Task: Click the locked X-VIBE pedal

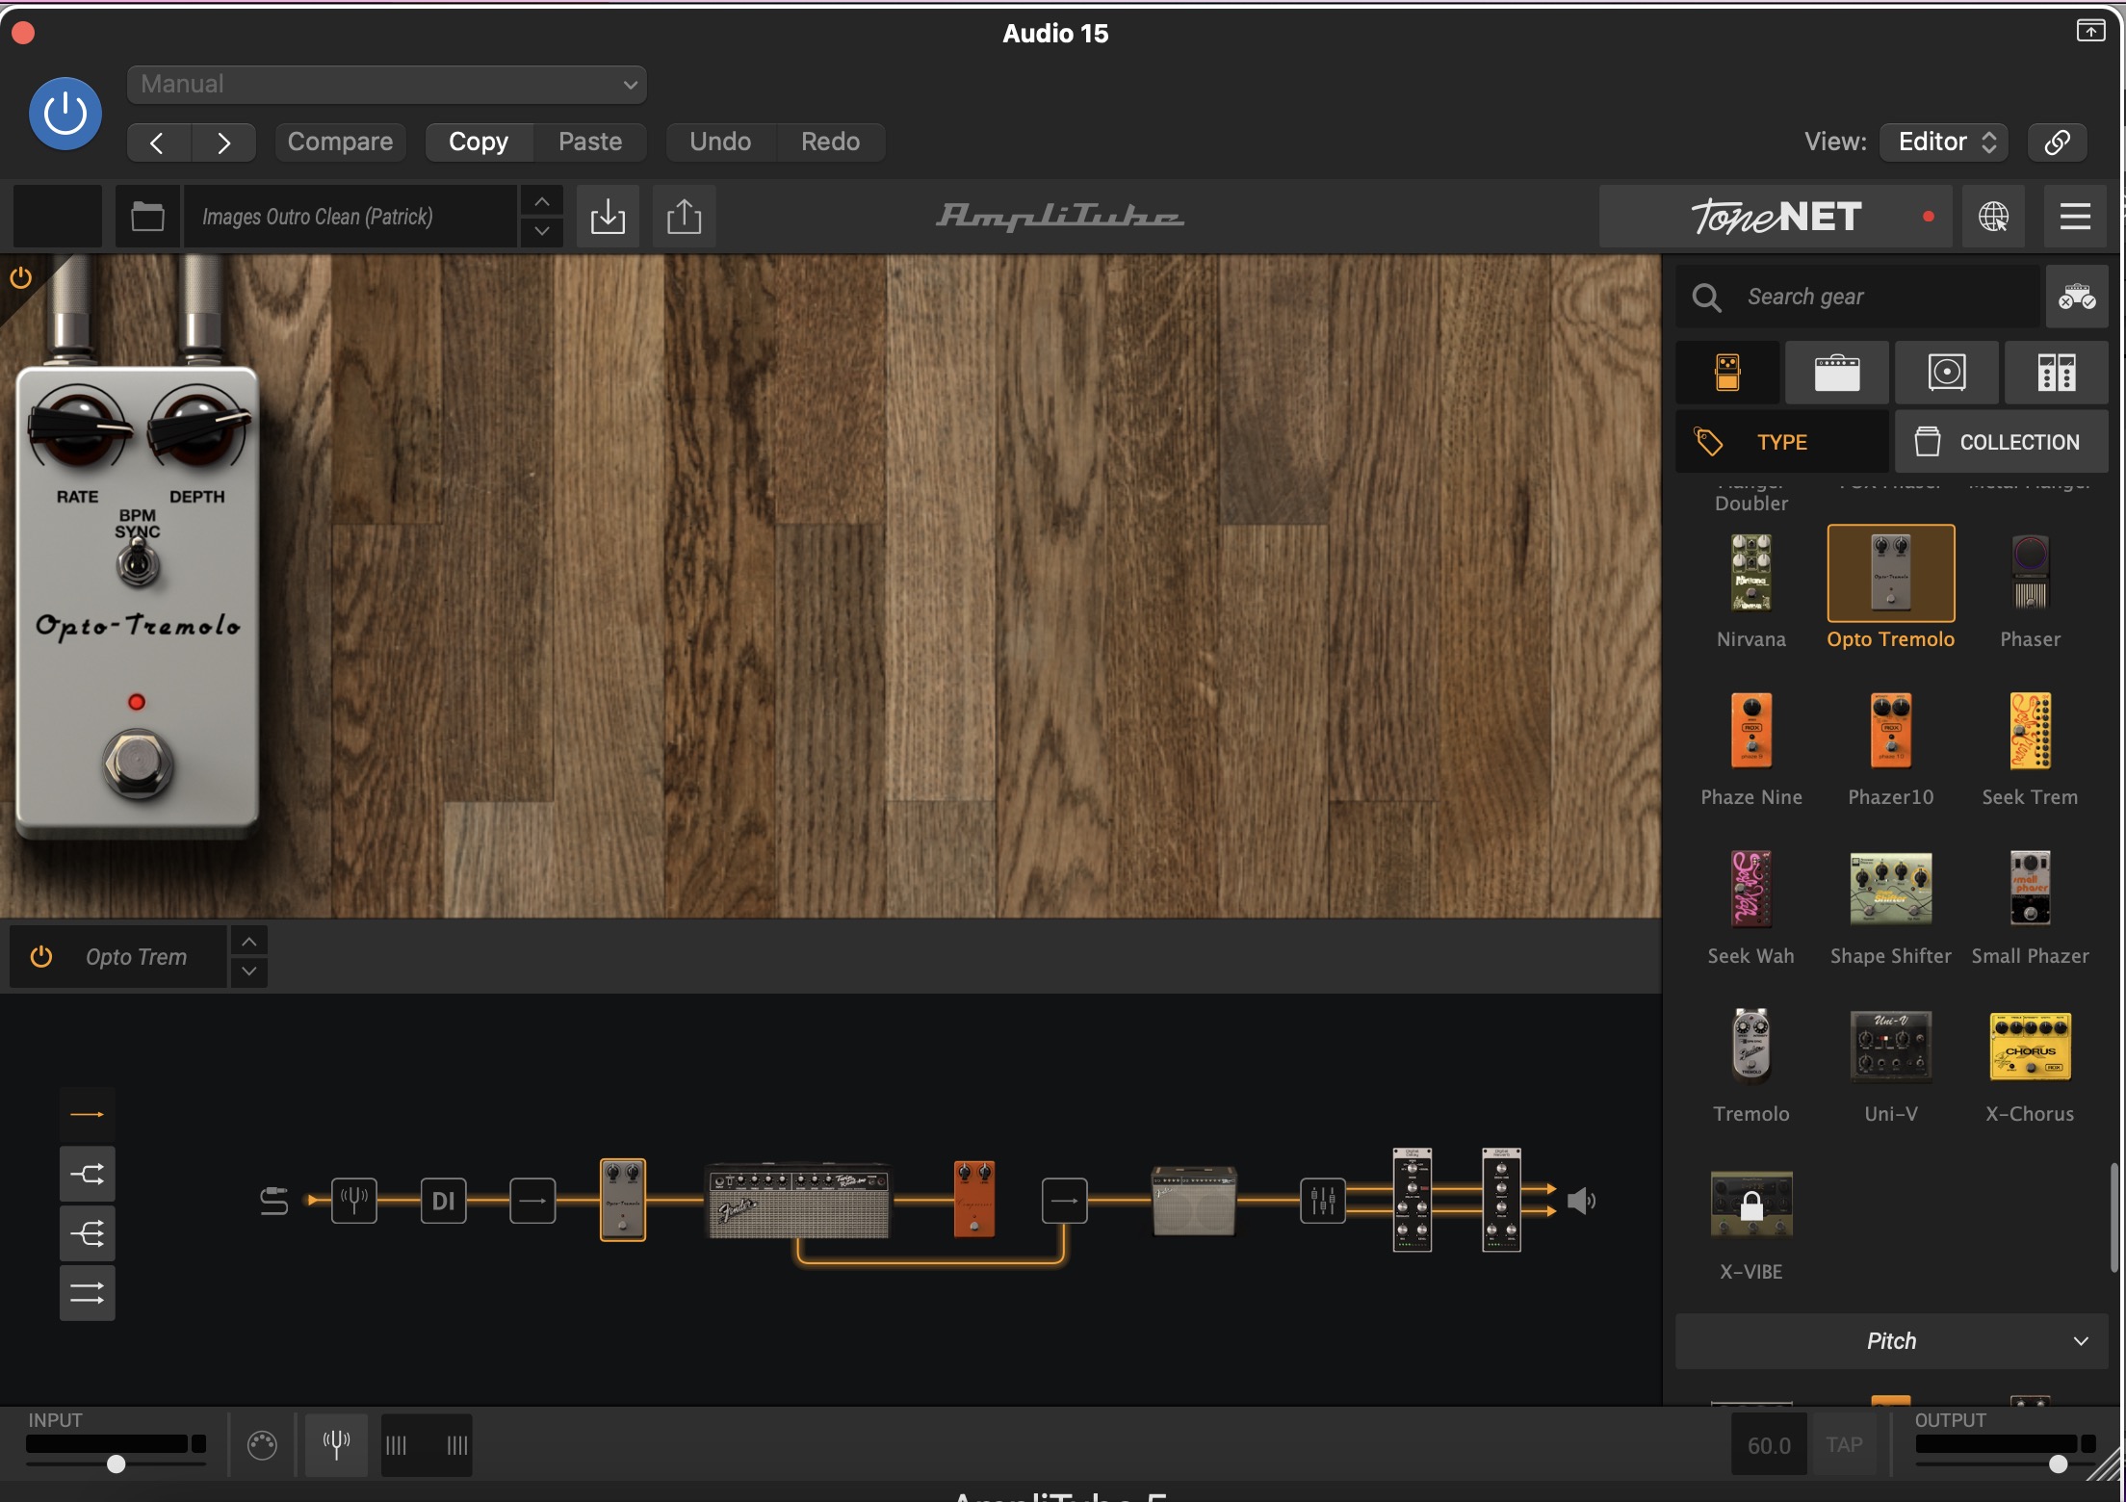Action: click(1751, 1204)
